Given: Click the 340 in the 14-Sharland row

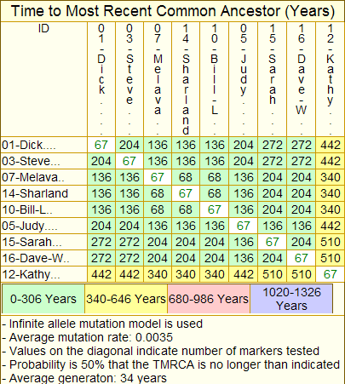Looking at the screenshot, I should (331, 193).
